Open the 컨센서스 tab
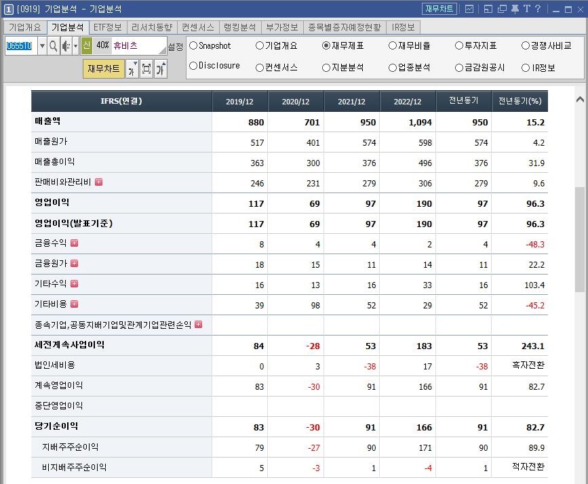 [x=198, y=27]
